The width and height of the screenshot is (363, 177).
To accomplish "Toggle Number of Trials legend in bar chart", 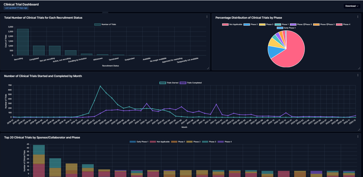I will 105,24.
